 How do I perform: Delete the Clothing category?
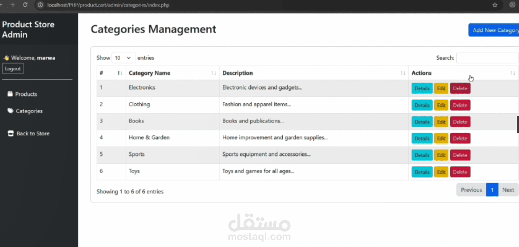(460, 105)
